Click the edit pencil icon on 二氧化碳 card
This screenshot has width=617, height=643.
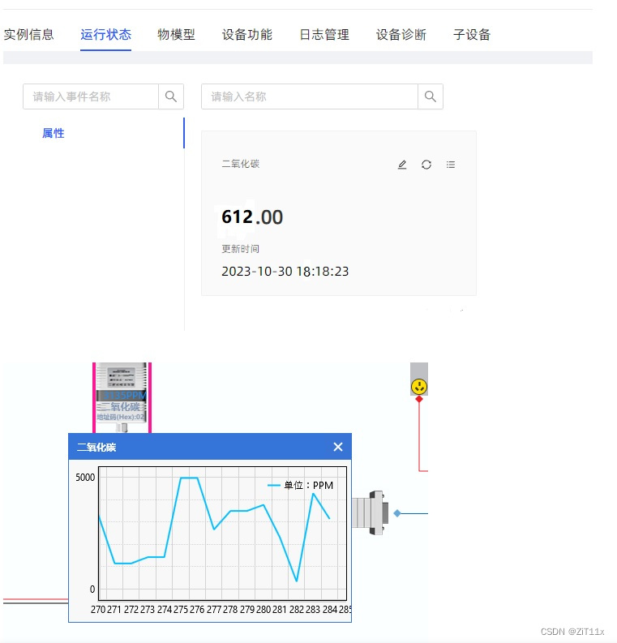402,165
